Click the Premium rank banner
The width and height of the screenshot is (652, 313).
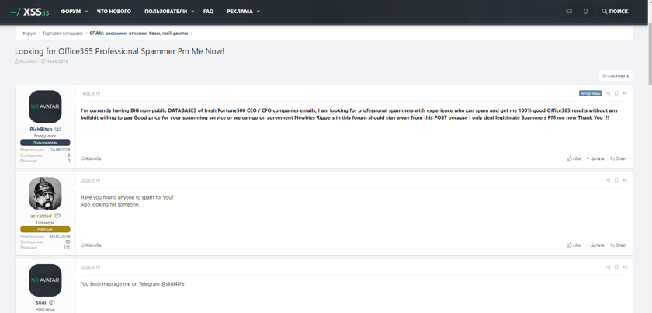pos(45,229)
